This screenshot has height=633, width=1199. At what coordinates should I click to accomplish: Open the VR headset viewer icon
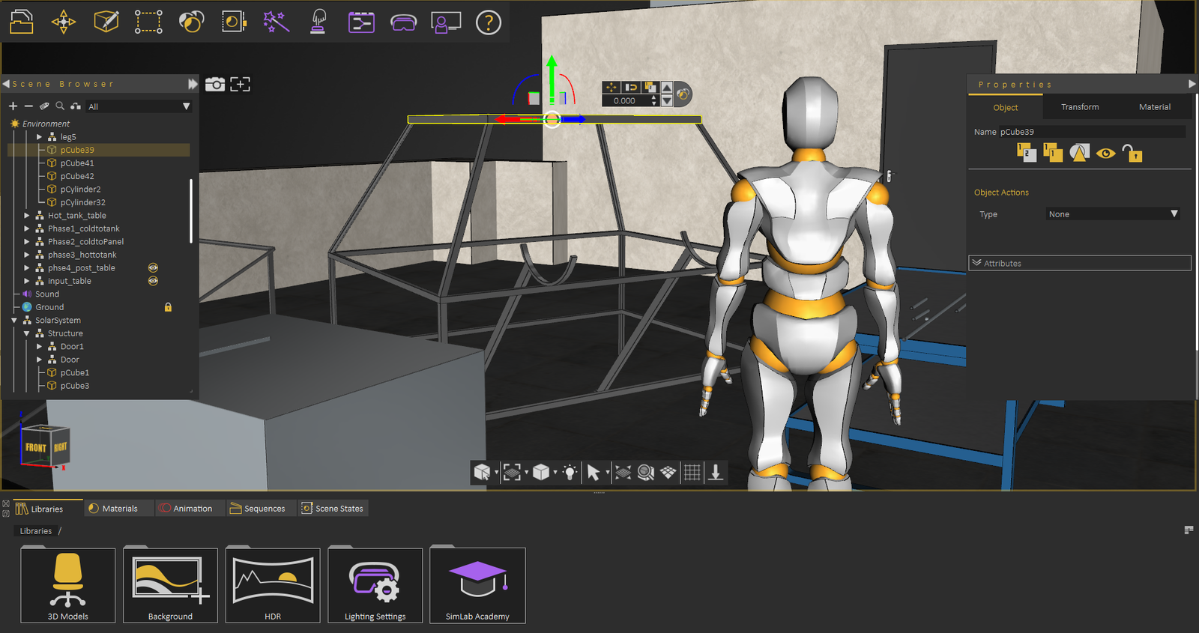coord(403,22)
